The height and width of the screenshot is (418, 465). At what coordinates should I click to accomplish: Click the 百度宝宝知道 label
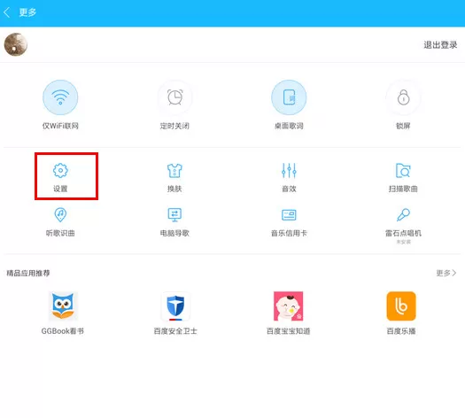(x=288, y=331)
